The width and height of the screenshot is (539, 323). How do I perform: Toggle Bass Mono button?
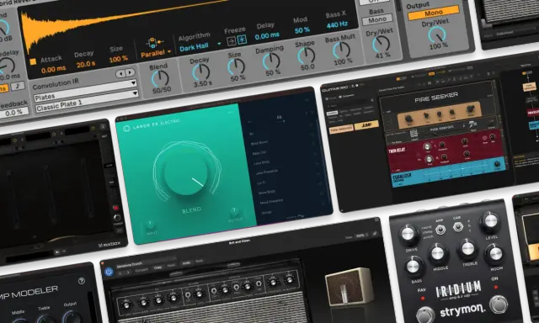click(x=377, y=19)
